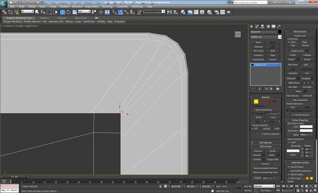Activate the Select and Move tool
The height and width of the screenshot is (193, 318).
point(63,12)
